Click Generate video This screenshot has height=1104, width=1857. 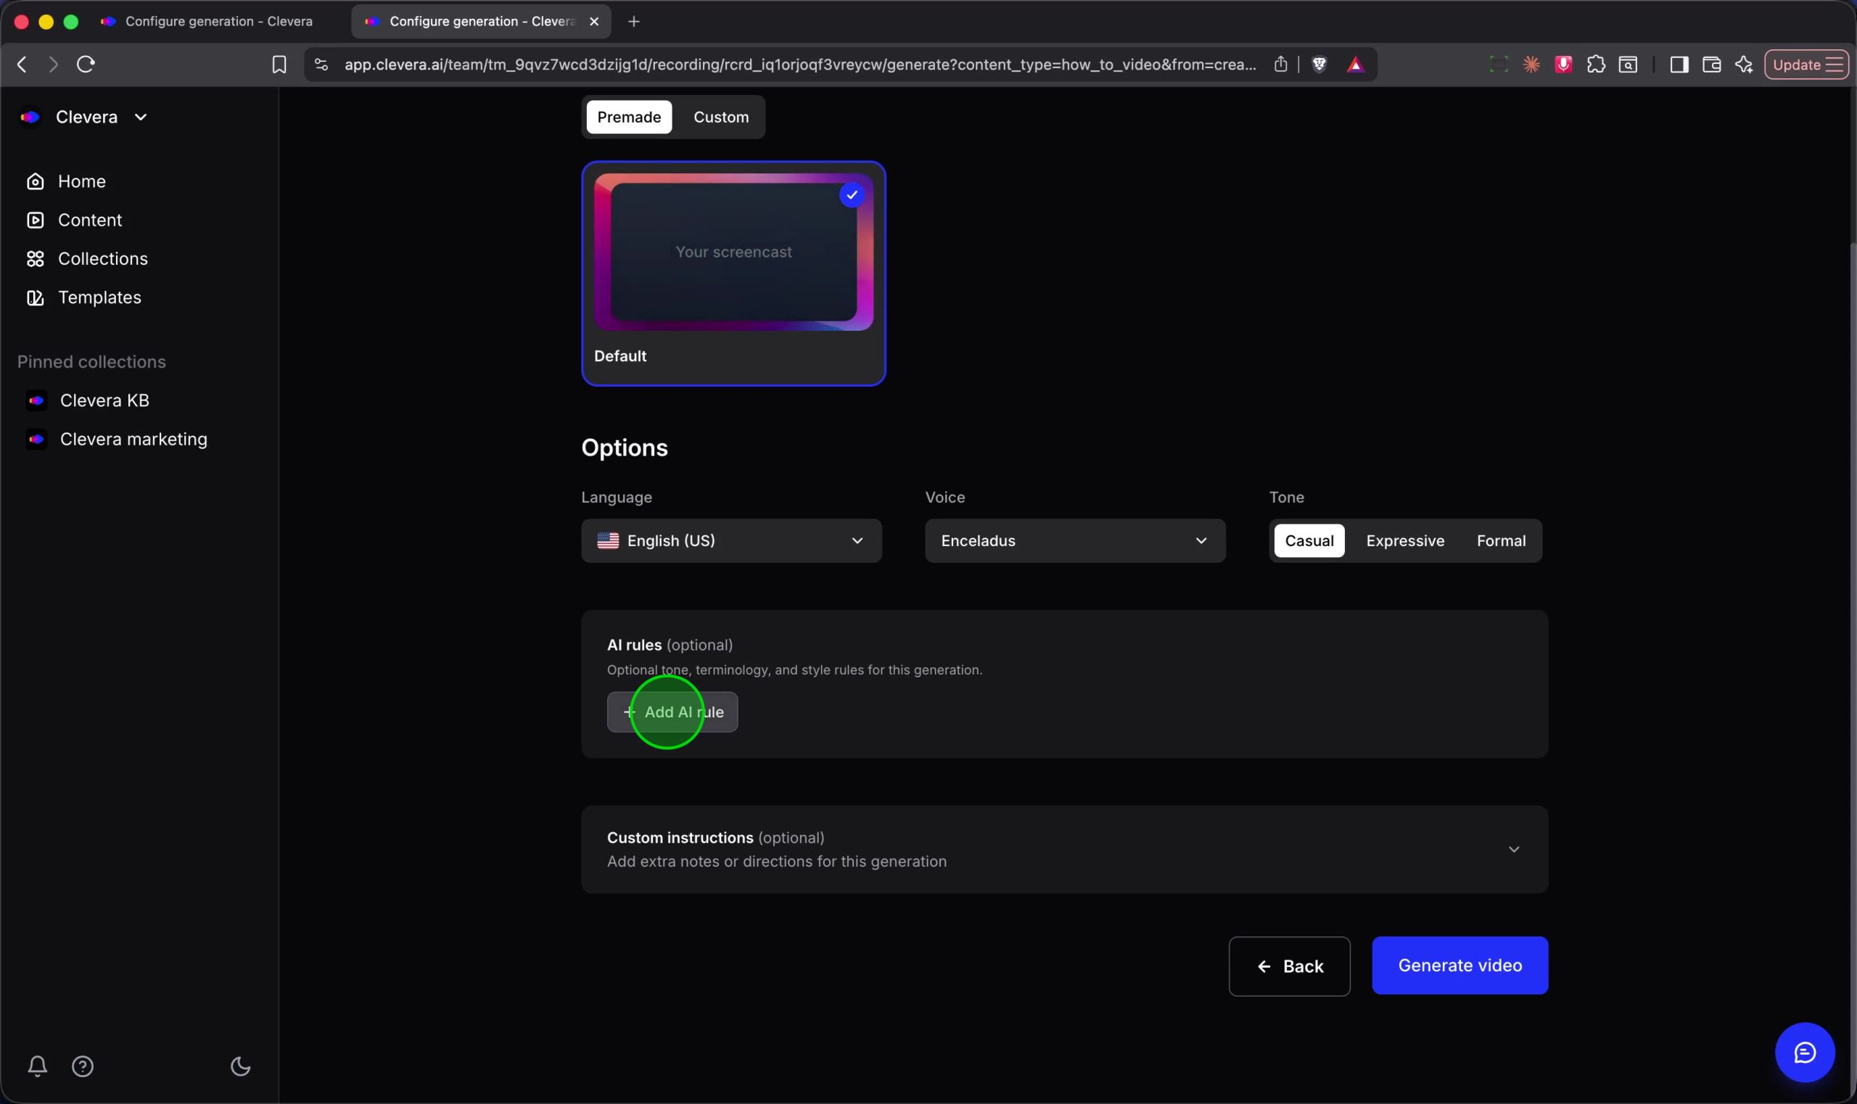pyautogui.click(x=1459, y=965)
